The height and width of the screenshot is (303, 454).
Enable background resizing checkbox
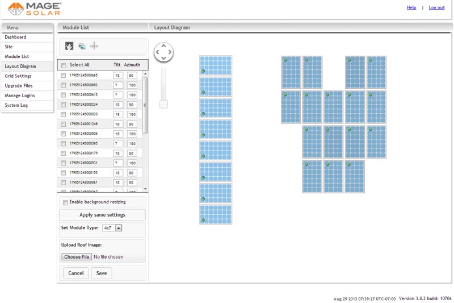tap(65, 202)
